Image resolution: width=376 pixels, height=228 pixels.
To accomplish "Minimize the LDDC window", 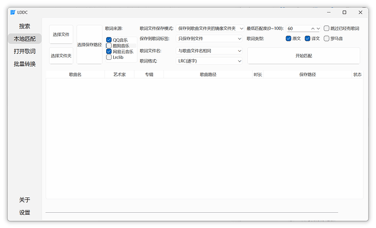I will pyautogui.click(x=329, y=12).
